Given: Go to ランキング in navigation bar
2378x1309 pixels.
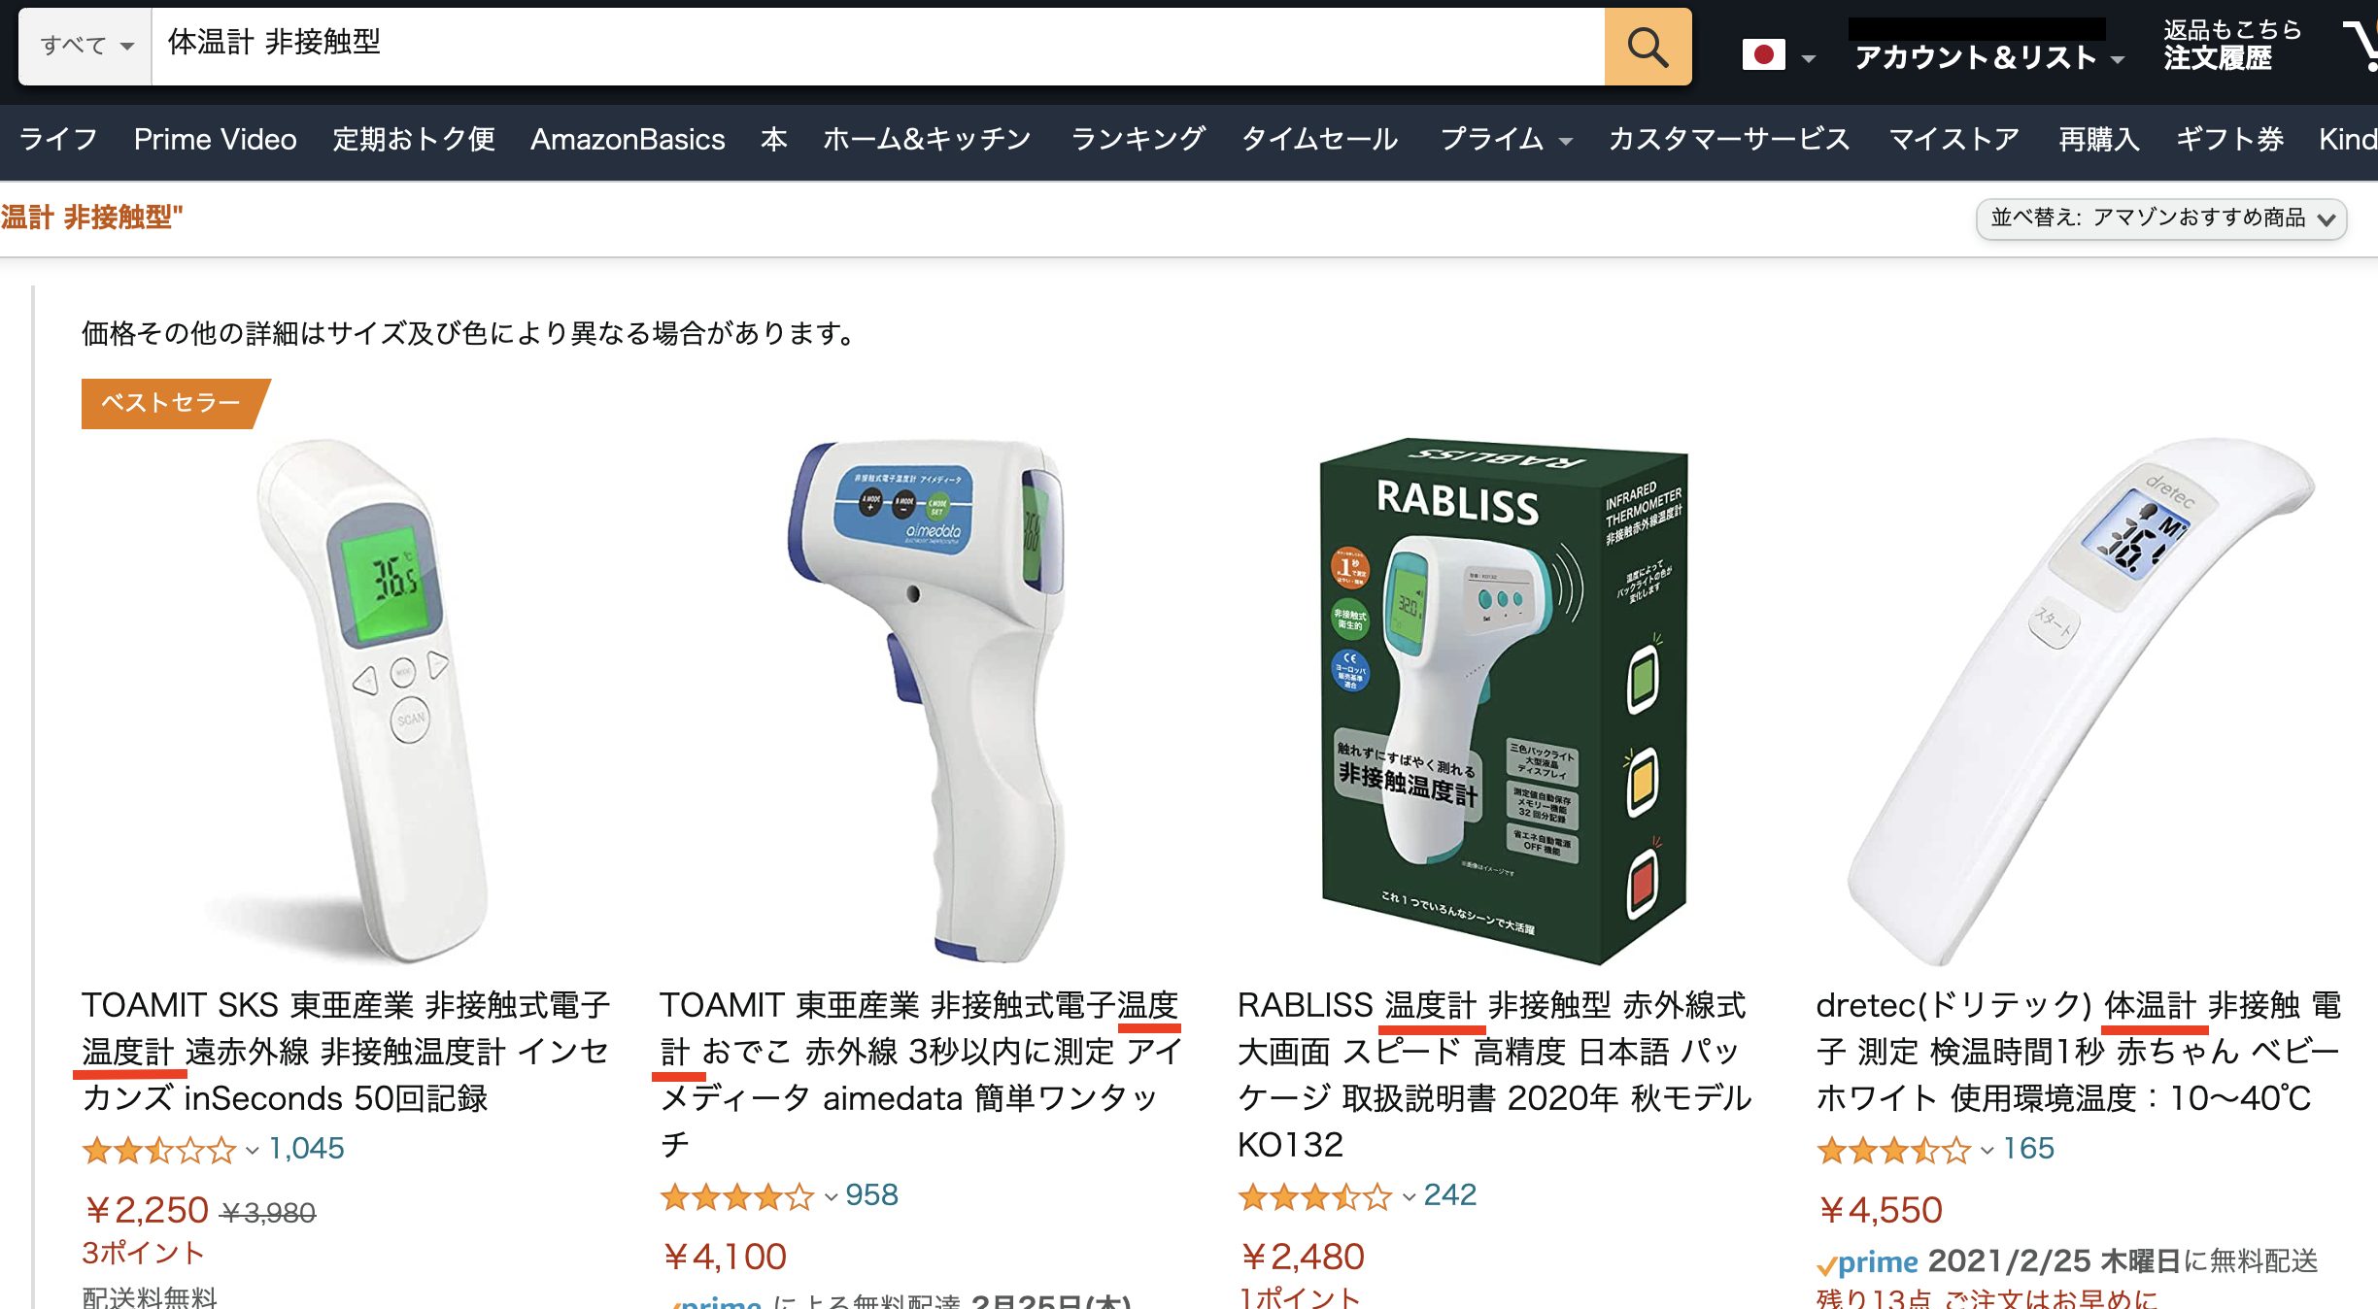Looking at the screenshot, I should click(x=1138, y=140).
